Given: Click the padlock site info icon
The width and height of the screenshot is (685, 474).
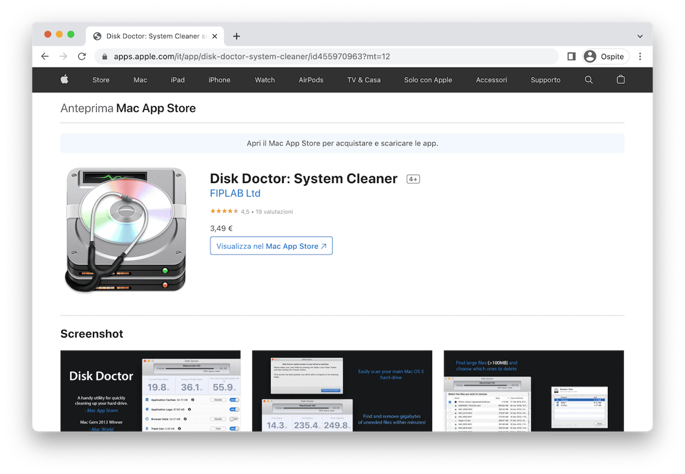Looking at the screenshot, I should coord(104,56).
